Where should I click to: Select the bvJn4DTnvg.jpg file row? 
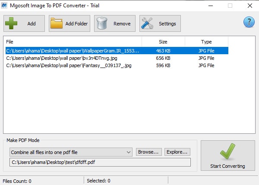[117, 58]
